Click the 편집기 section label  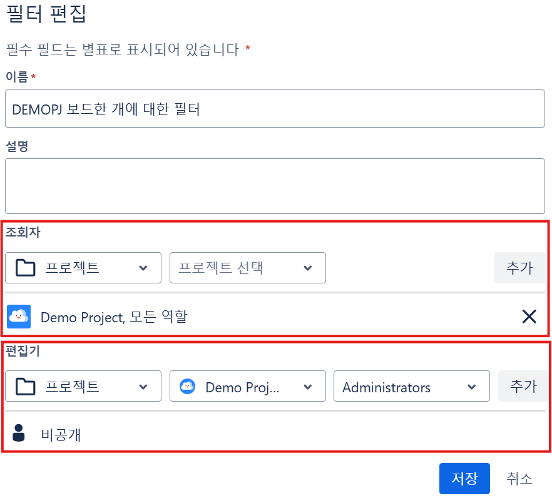click(23, 350)
